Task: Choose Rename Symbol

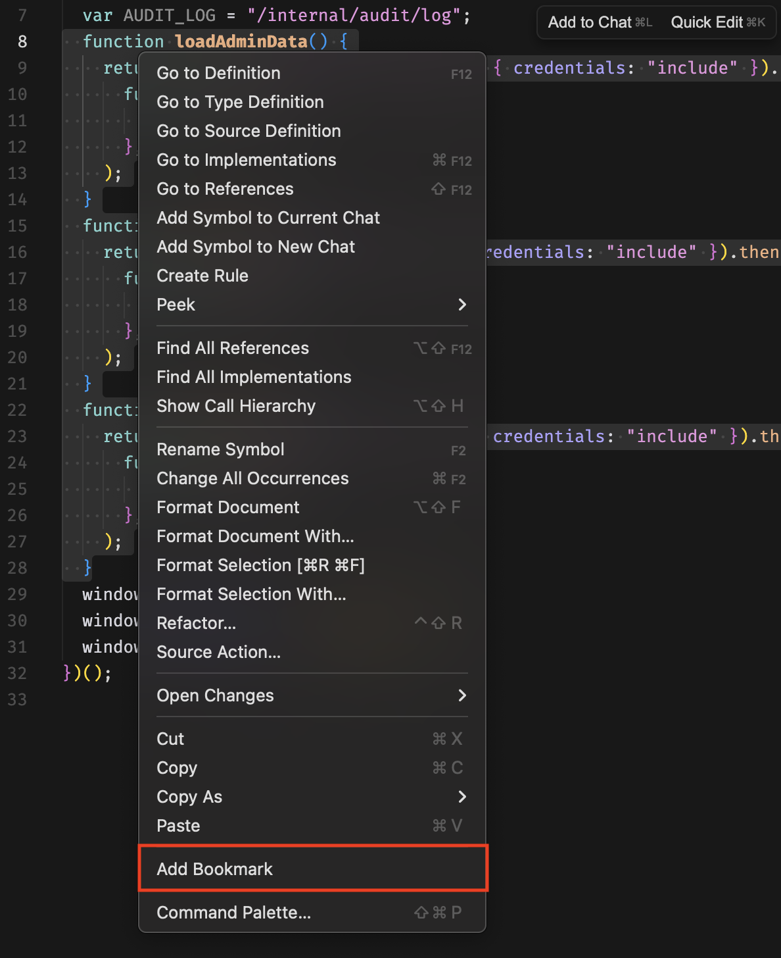Action: pyautogui.click(x=312, y=449)
